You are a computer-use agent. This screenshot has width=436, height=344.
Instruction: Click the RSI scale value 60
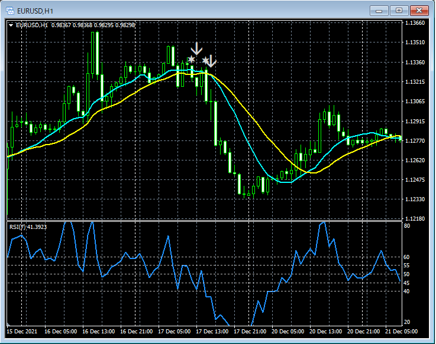pyautogui.click(x=407, y=257)
